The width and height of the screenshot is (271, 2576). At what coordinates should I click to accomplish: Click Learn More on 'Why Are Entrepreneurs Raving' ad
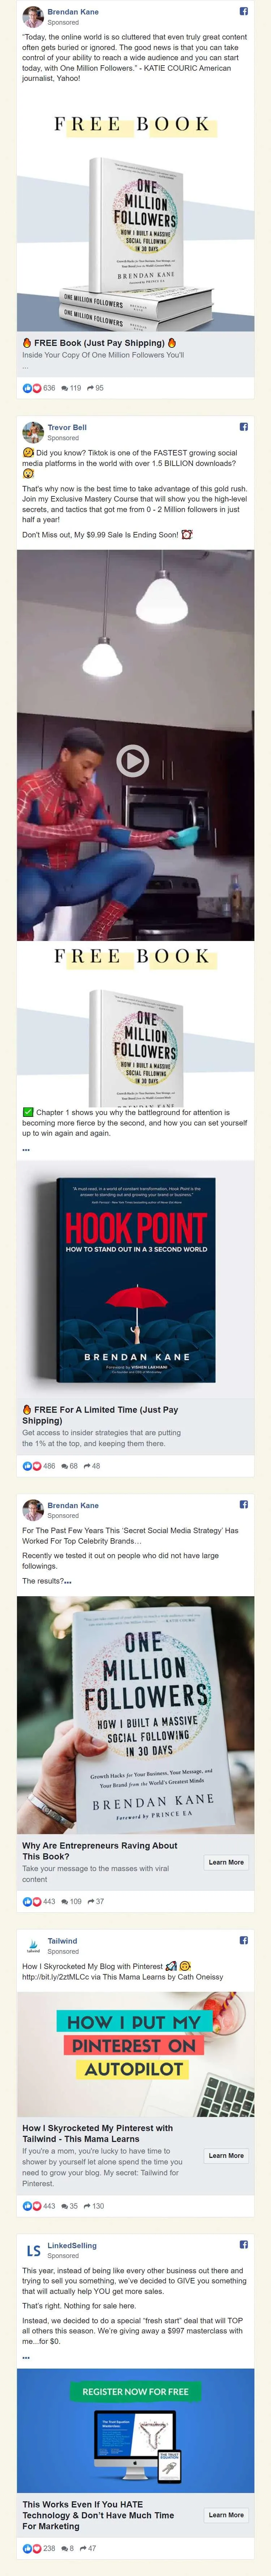pyautogui.click(x=226, y=1862)
